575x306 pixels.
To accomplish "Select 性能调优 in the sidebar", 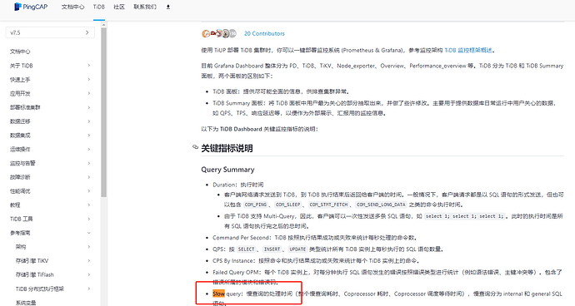I will (20, 191).
